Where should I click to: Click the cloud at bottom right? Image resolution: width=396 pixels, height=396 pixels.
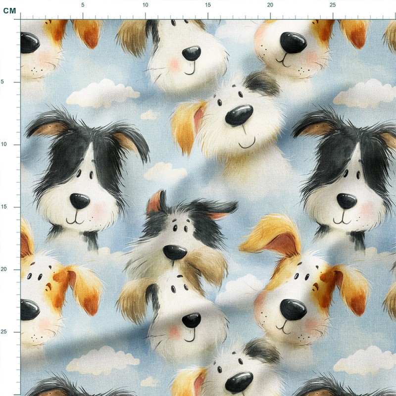365,360
